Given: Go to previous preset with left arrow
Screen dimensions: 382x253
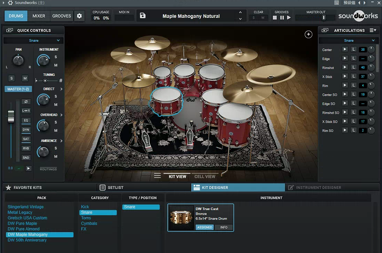Looking at the screenshot, I should (359, 3).
